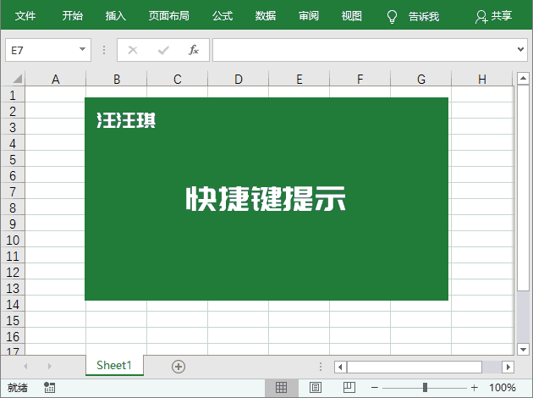Switch to the 开始 ribbon tab
Viewport: 533px width, 398px height.
tap(73, 15)
